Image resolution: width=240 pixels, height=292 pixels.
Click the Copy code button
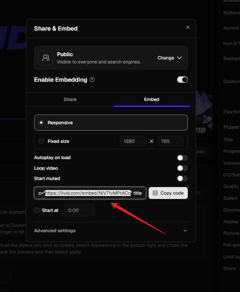(x=168, y=193)
